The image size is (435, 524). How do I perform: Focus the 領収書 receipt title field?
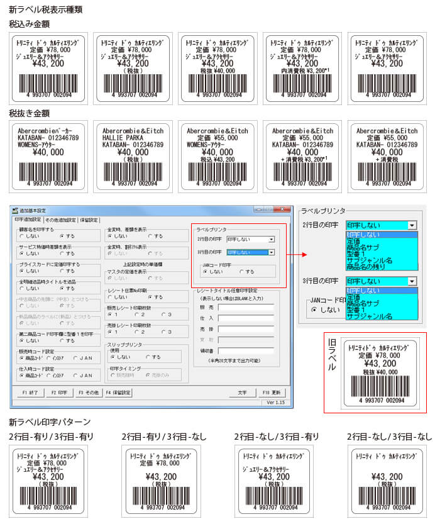click(245, 350)
